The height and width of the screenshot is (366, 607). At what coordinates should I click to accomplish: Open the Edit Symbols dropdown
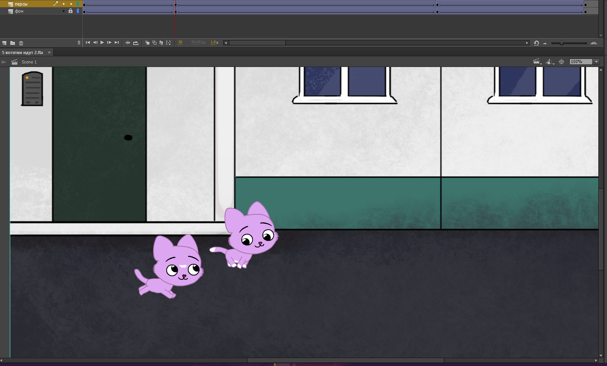(x=550, y=62)
